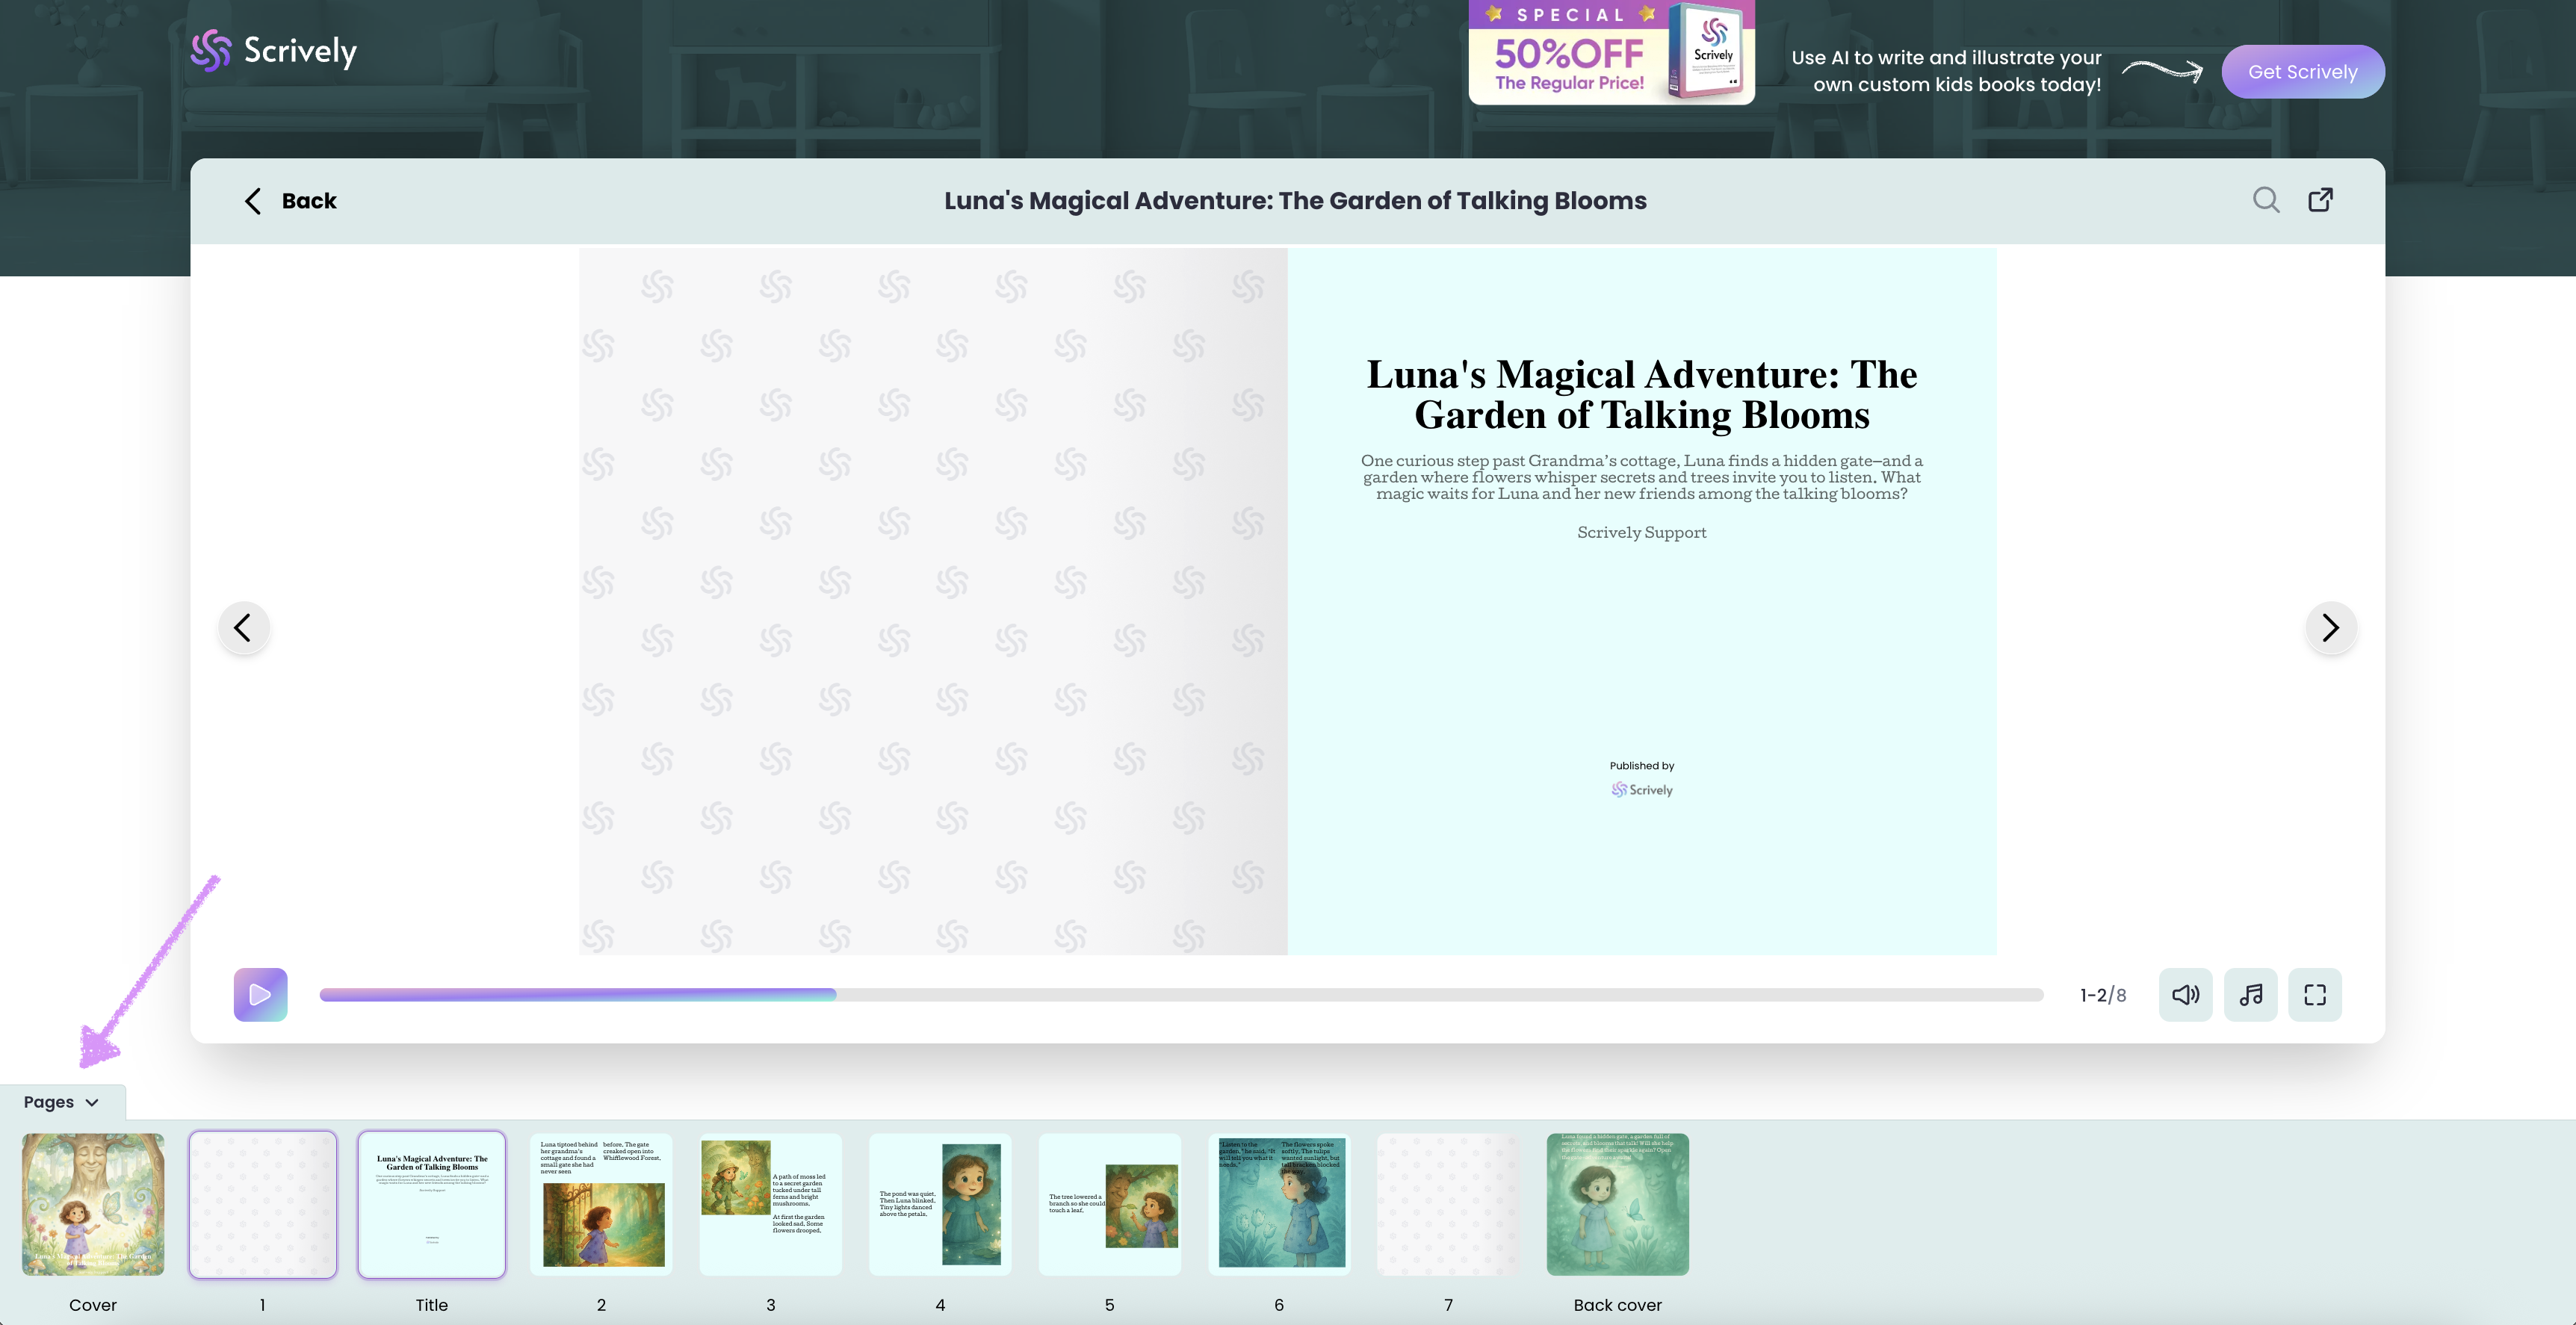Toggle background music note icon
Screen dimensions: 2576x1325
point(2250,994)
